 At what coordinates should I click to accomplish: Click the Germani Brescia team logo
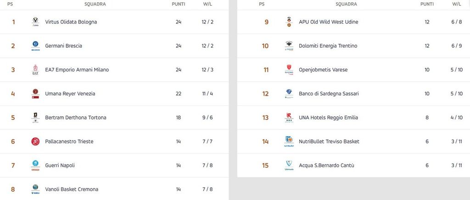[35, 46]
